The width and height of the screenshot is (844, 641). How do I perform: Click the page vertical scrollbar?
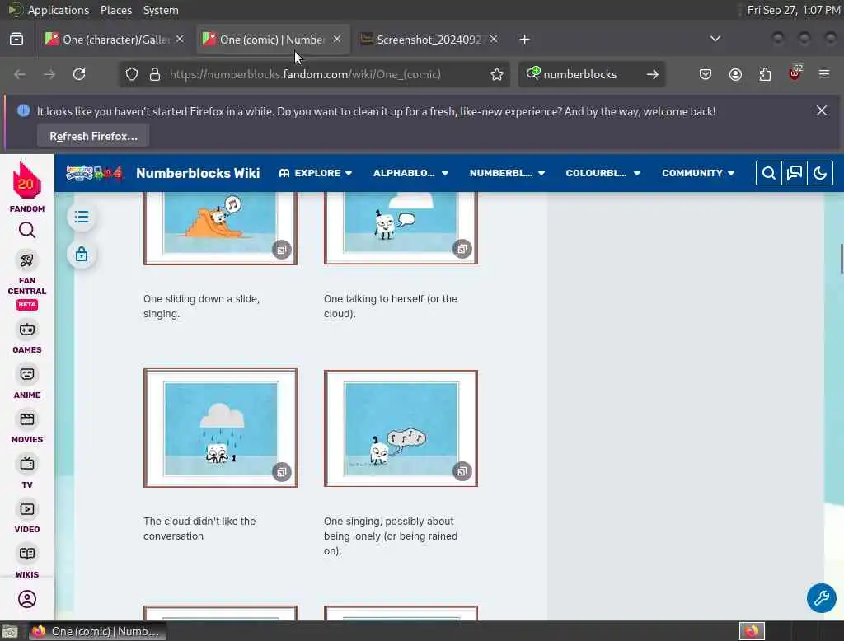[x=842, y=259]
